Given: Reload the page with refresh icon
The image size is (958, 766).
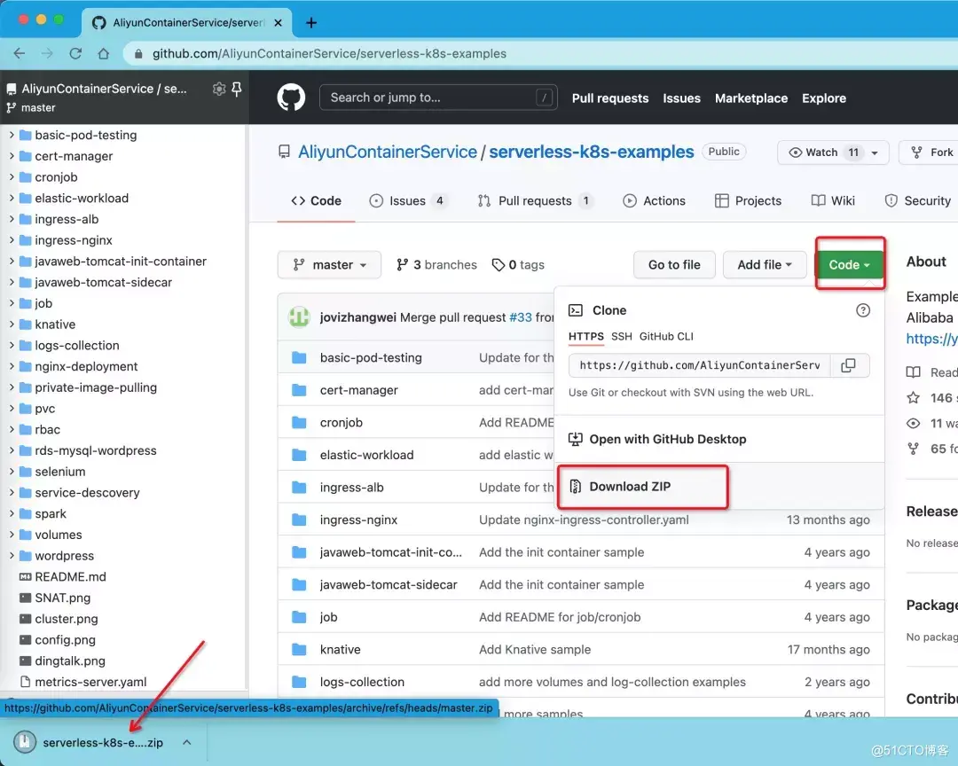Looking at the screenshot, I should [75, 53].
